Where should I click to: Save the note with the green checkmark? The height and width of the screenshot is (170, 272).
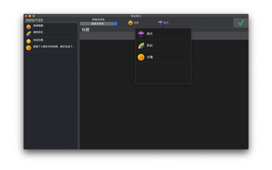tap(241, 23)
